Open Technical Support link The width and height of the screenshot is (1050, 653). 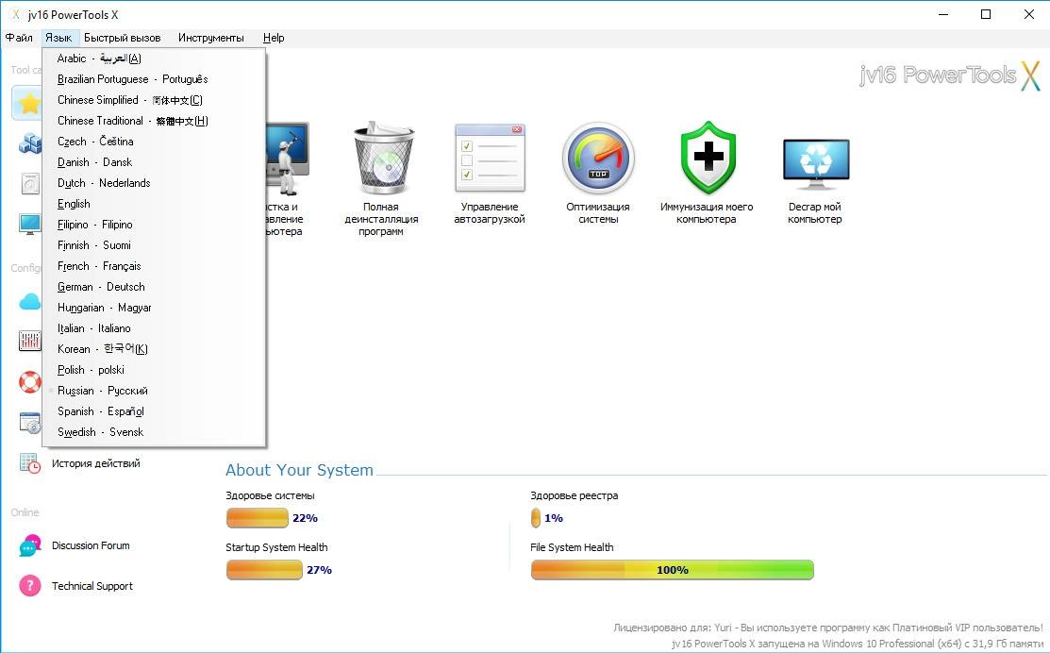click(x=92, y=586)
